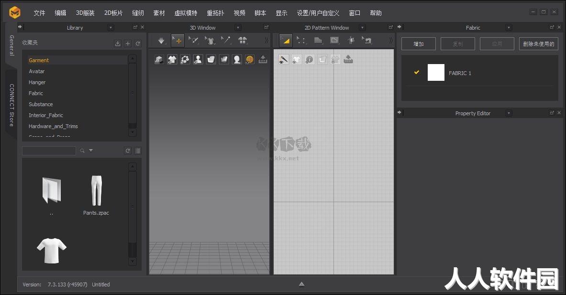566x295 pixels.
Task: Click the favorites list scrollbar down arrow
Action: click(x=133, y=132)
